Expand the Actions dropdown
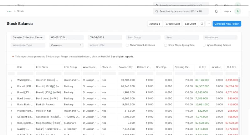250x135 pixels. tap(155, 24)
